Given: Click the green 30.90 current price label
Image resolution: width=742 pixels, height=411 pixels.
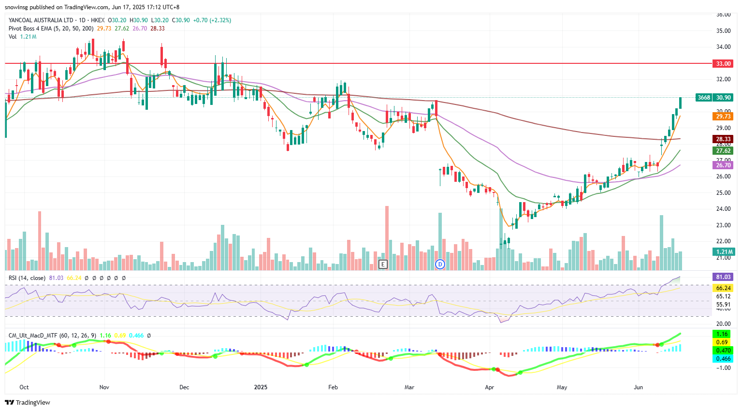Looking at the screenshot, I should pos(723,98).
